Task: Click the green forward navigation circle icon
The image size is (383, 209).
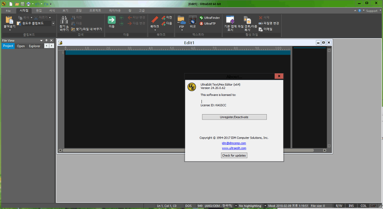Action: 121,23
